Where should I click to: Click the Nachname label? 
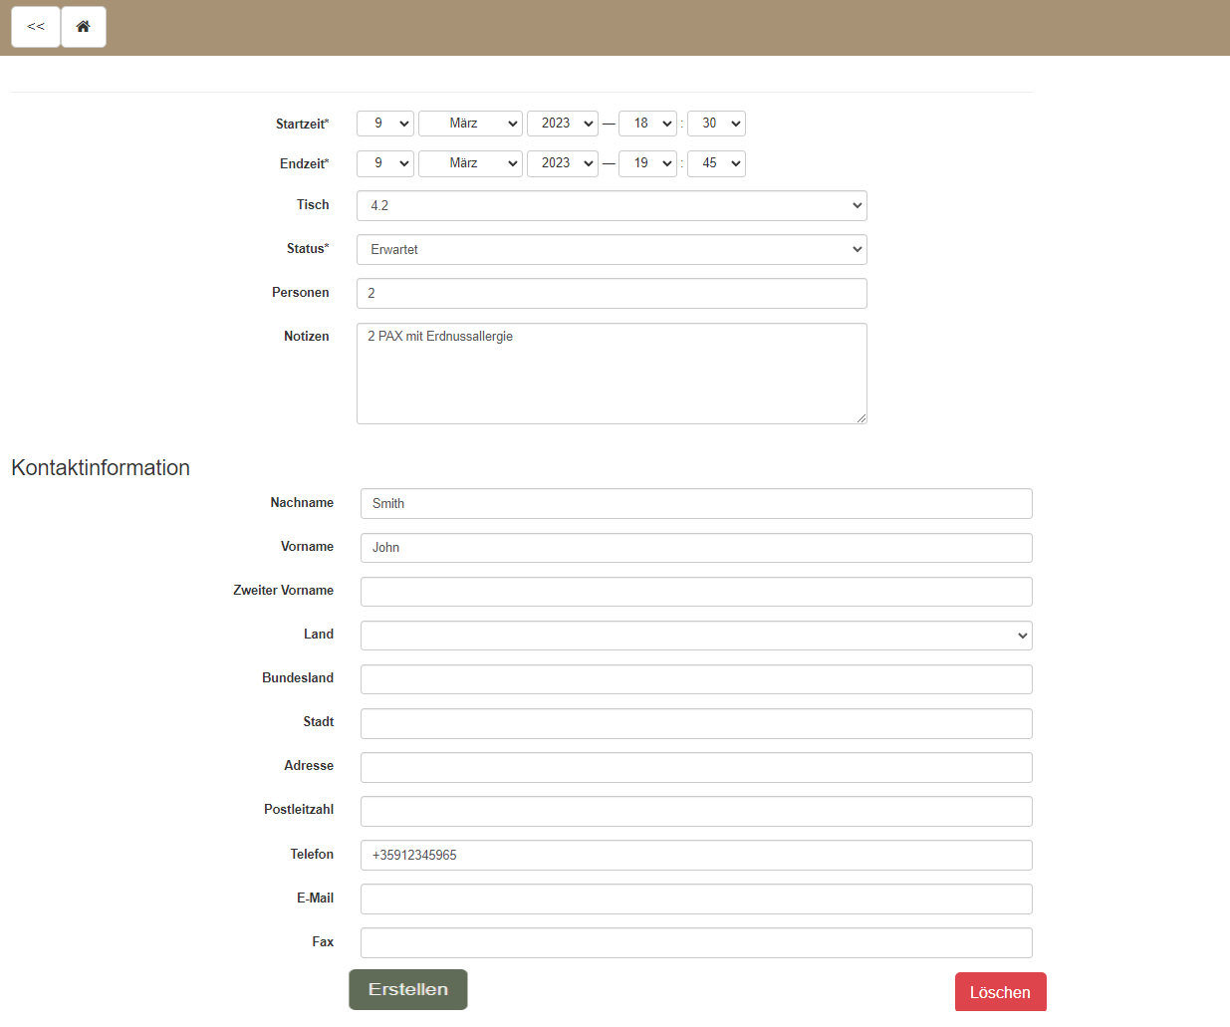pos(302,502)
